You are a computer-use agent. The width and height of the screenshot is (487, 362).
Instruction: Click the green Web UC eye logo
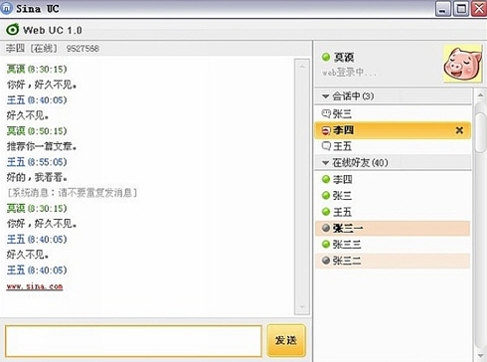pos(13,30)
